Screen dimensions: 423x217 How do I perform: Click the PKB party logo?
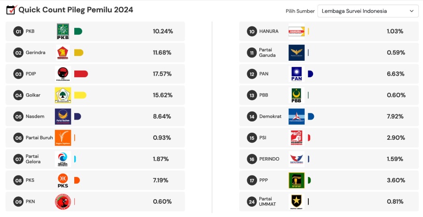pyautogui.click(x=63, y=32)
